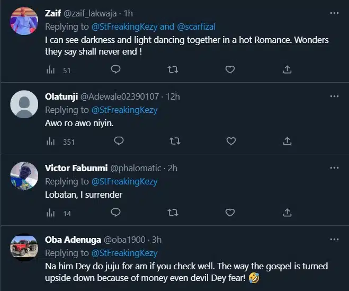This screenshot has width=349, height=291.
Task: Expand more options for Oba Adenuga's tweet
Action: pos(334,239)
